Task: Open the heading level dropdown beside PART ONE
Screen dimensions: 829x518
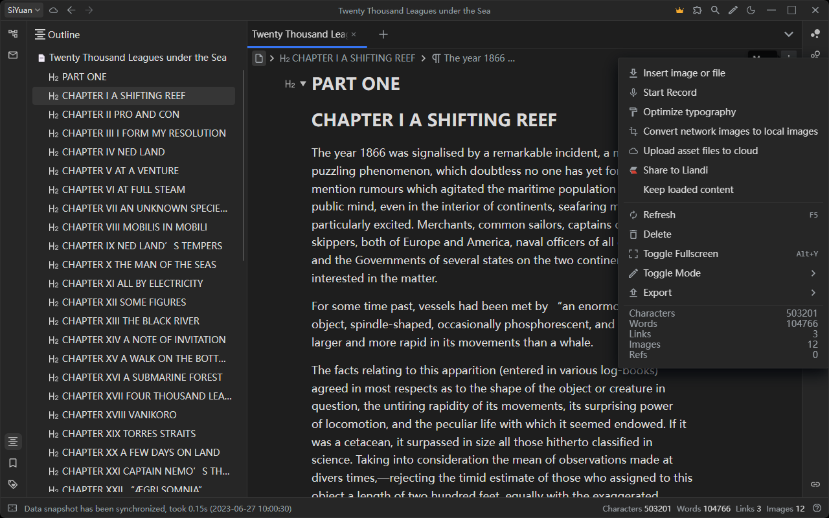Action: (x=295, y=84)
